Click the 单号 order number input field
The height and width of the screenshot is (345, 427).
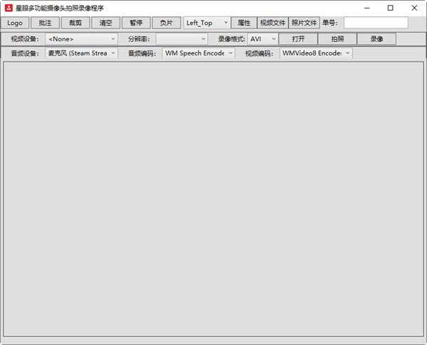(x=376, y=23)
